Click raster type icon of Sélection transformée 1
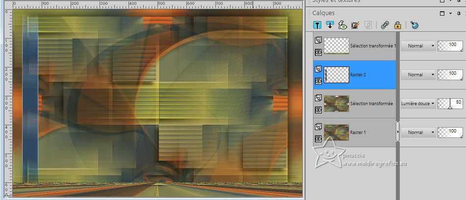 318,40
